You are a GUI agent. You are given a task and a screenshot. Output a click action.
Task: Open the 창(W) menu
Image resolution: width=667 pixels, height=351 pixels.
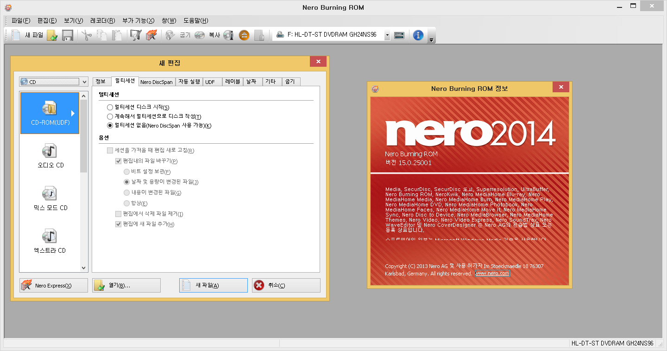pos(169,20)
